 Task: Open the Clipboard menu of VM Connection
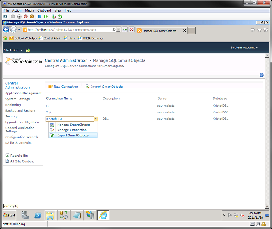coord(44,10)
